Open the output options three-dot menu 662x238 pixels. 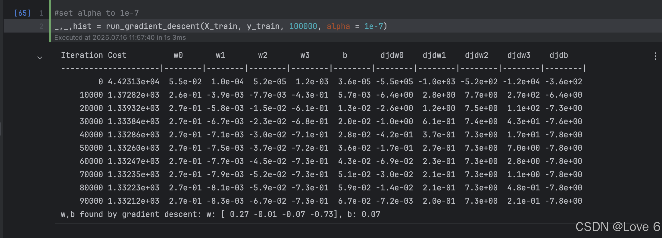coord(655,56)
